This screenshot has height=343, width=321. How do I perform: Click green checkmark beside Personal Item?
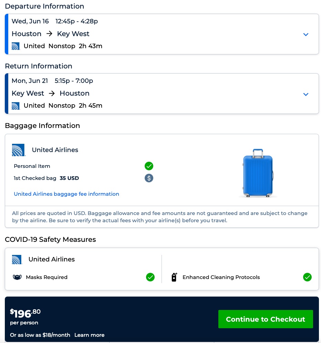click(x=149, y=166)
